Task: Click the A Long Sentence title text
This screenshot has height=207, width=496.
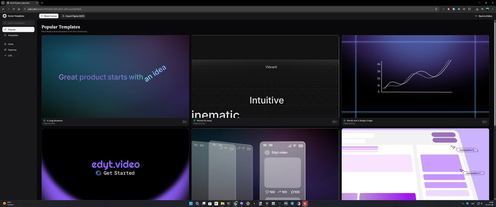Action: coord(55,120)
